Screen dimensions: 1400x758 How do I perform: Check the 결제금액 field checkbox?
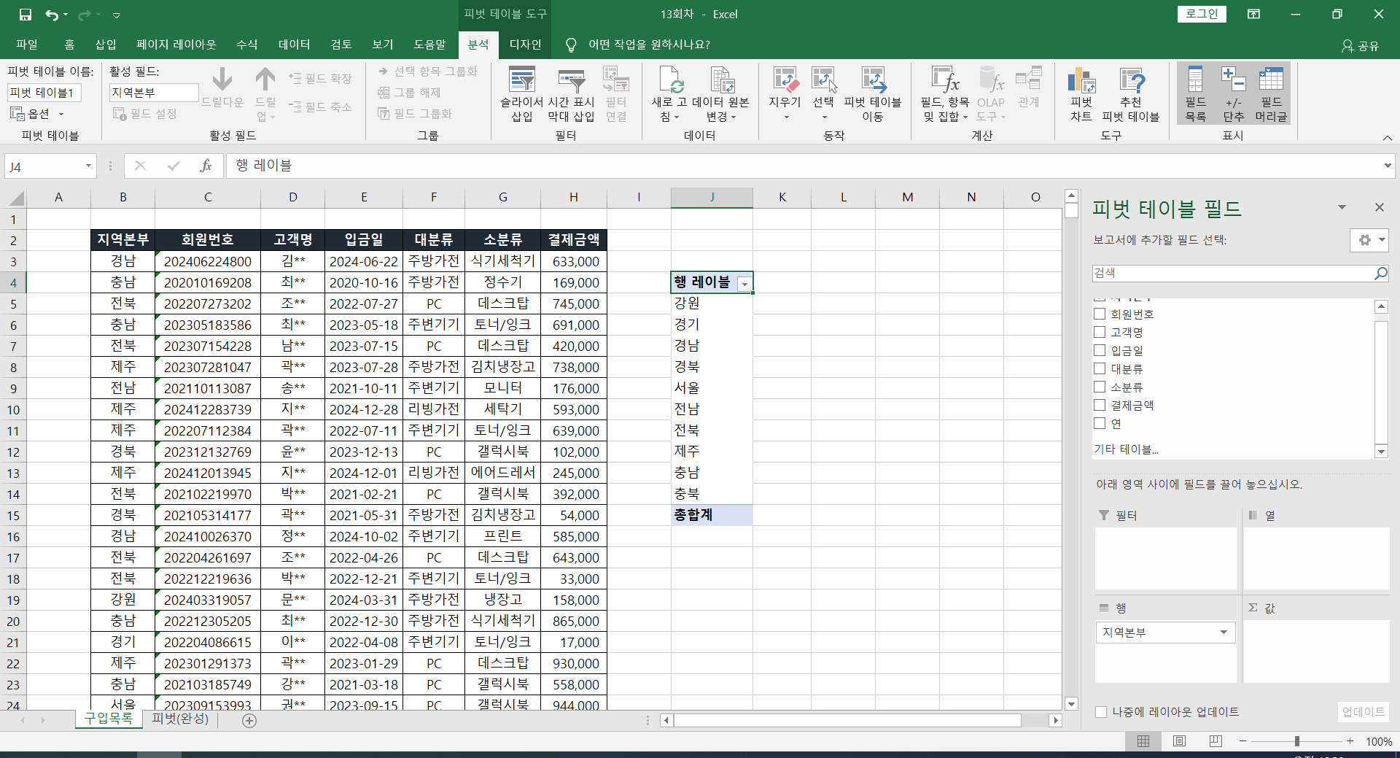pos(1100,405)
